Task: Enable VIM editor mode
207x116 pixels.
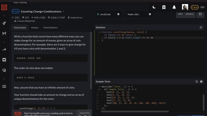Action: tap(180, 14)
